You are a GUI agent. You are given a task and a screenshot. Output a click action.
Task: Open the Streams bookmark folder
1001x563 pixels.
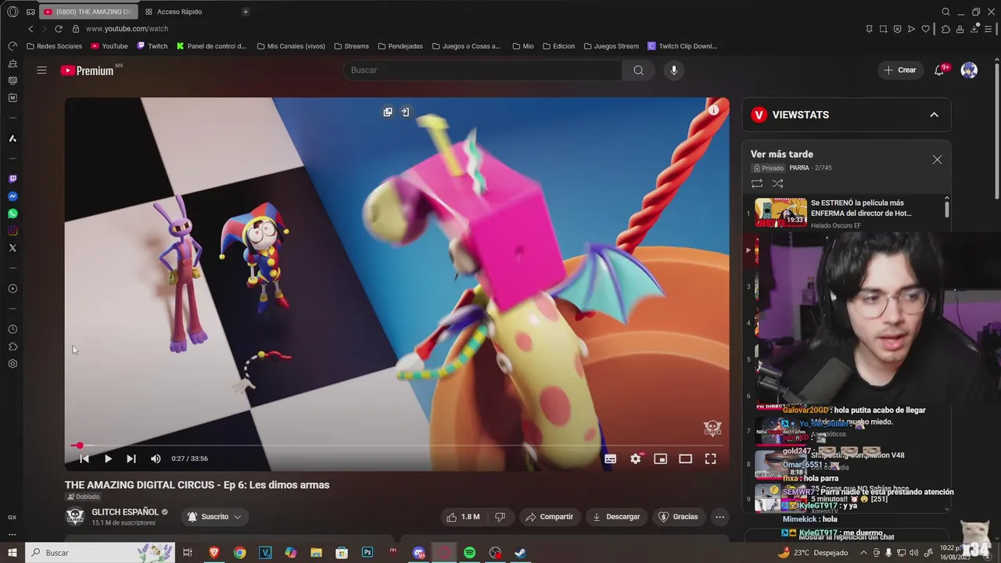click(351, 46)
